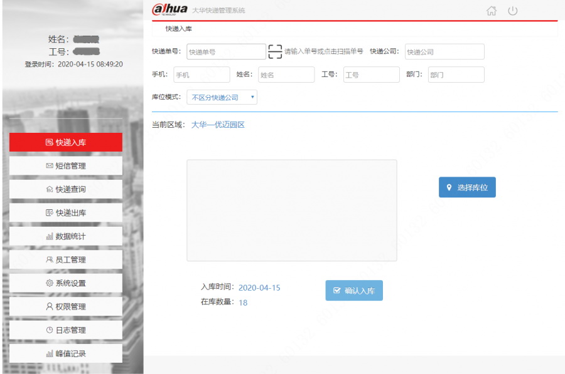The width and height of the screenshot is (565, 374).
Task: Click the barcode scan icon
Action: point(275,51)
